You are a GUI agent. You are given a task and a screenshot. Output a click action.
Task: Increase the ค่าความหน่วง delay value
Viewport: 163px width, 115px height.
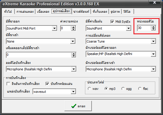click(x=74, y=27)
